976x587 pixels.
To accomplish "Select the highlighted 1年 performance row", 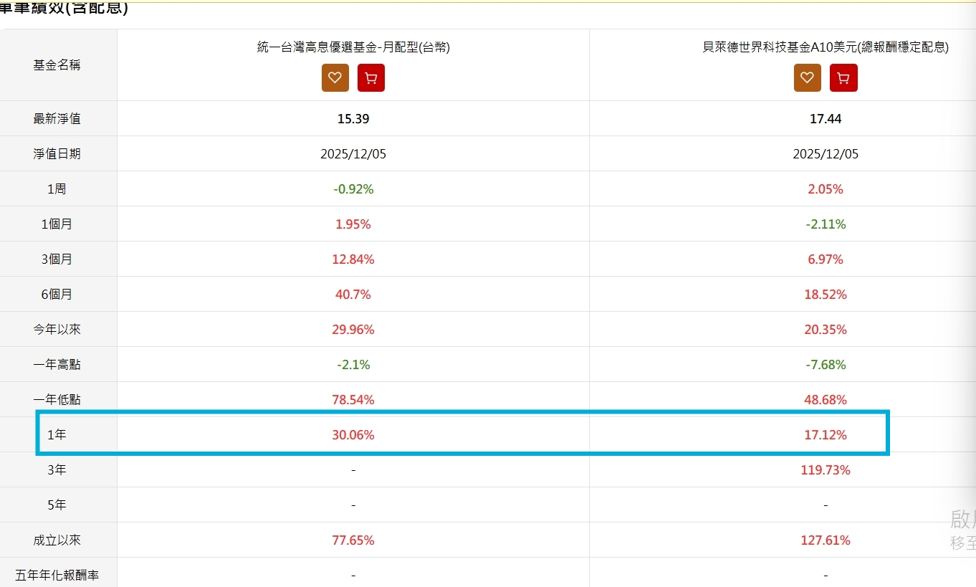I will pos(461,434).
